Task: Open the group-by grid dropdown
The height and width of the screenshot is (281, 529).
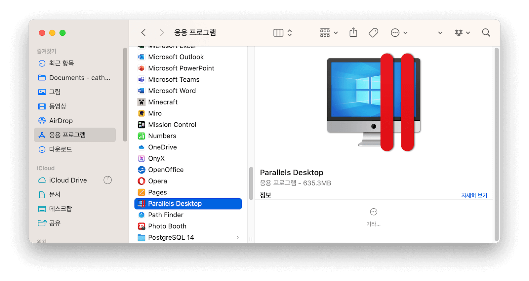Action: point(329,33)
